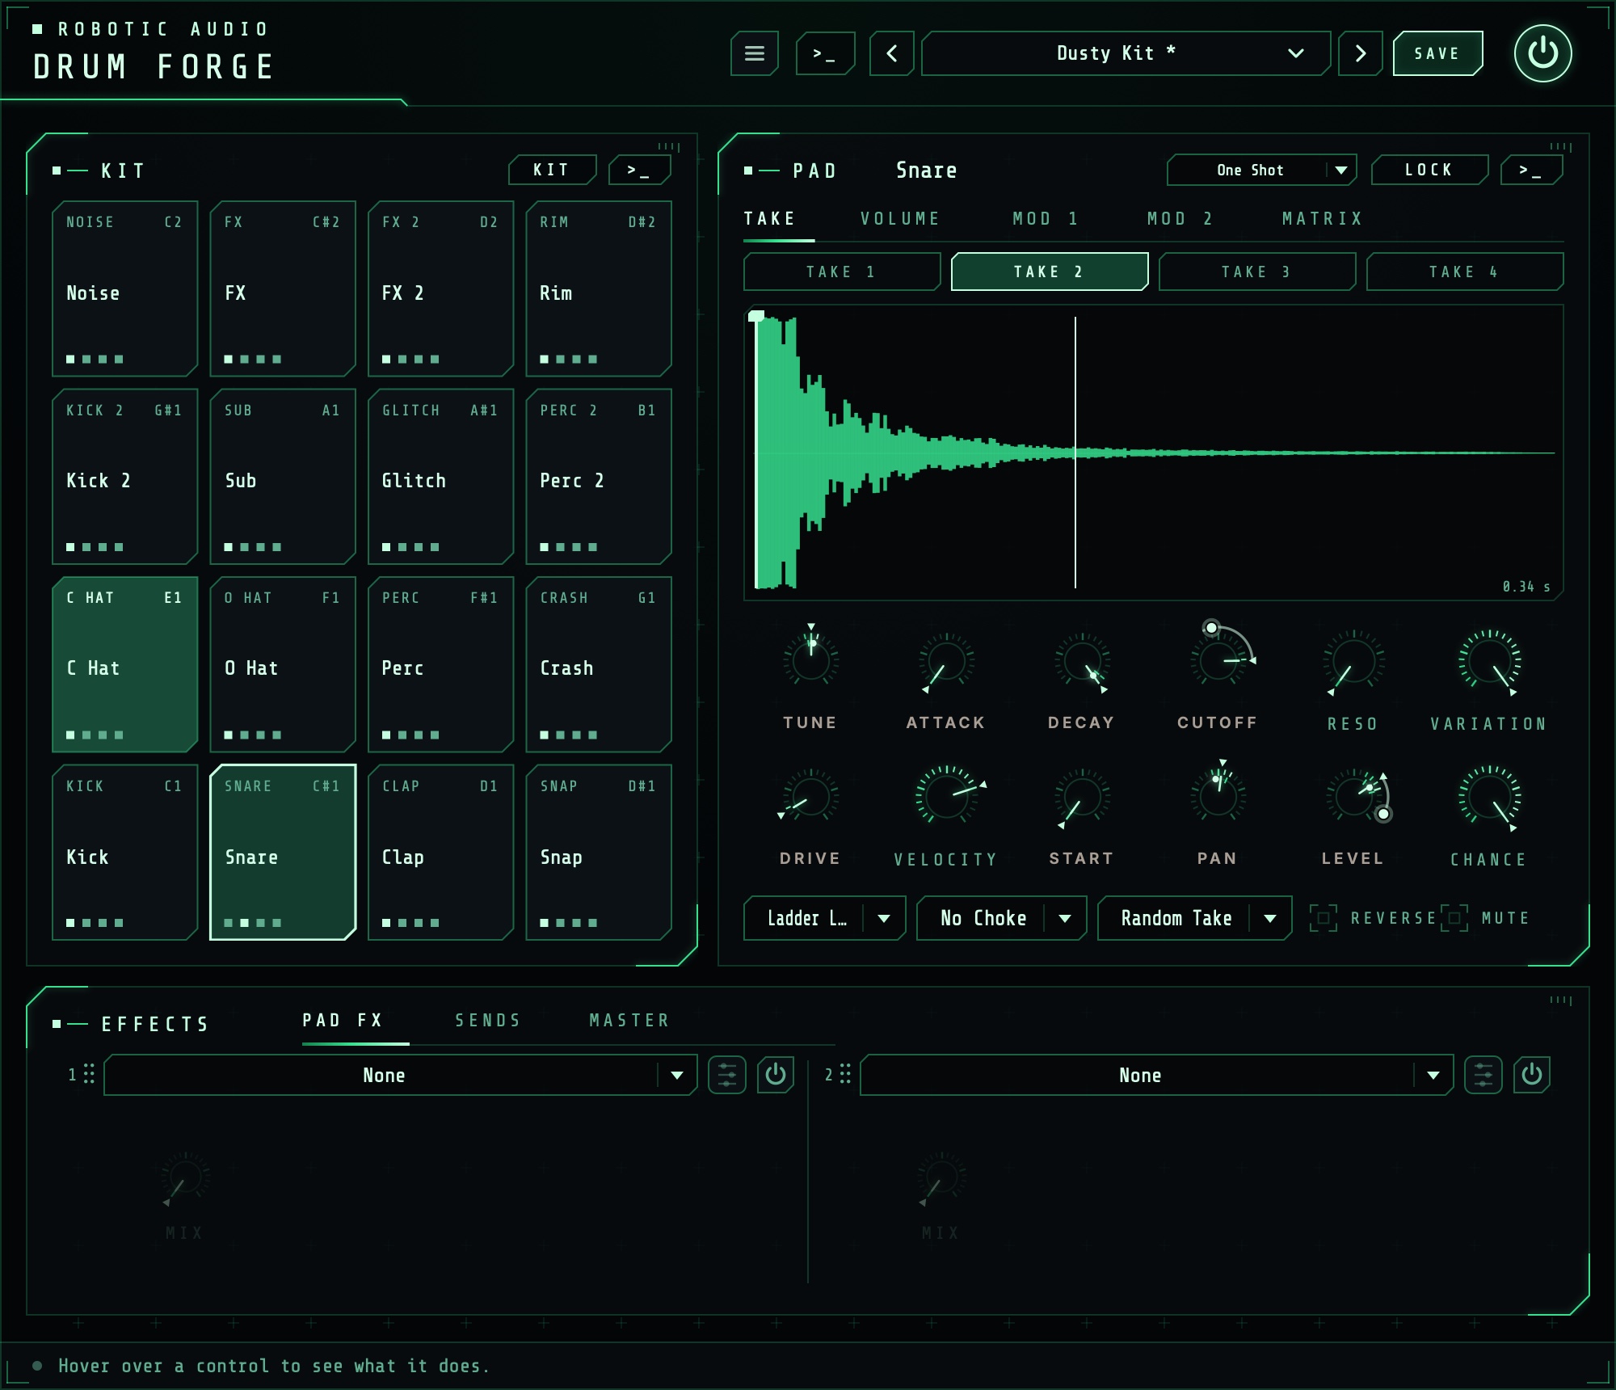Select Take 3 button
Image resolution: width=1616 pixels, height=1390 pixels.
click(1256, 272)
